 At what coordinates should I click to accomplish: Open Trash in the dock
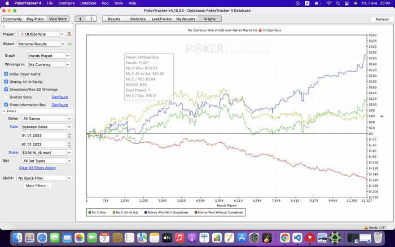[x=378, y=237]
